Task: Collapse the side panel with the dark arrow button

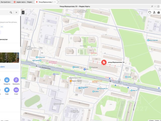Action: pos(23,12)
